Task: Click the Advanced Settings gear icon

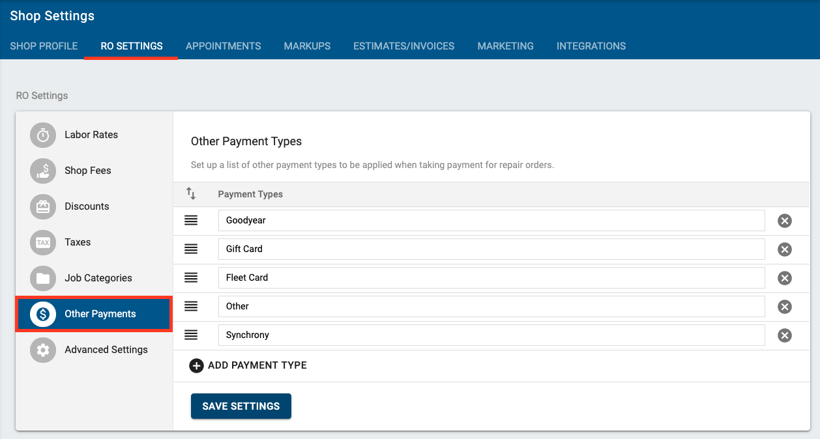Action: pos(43,350)
